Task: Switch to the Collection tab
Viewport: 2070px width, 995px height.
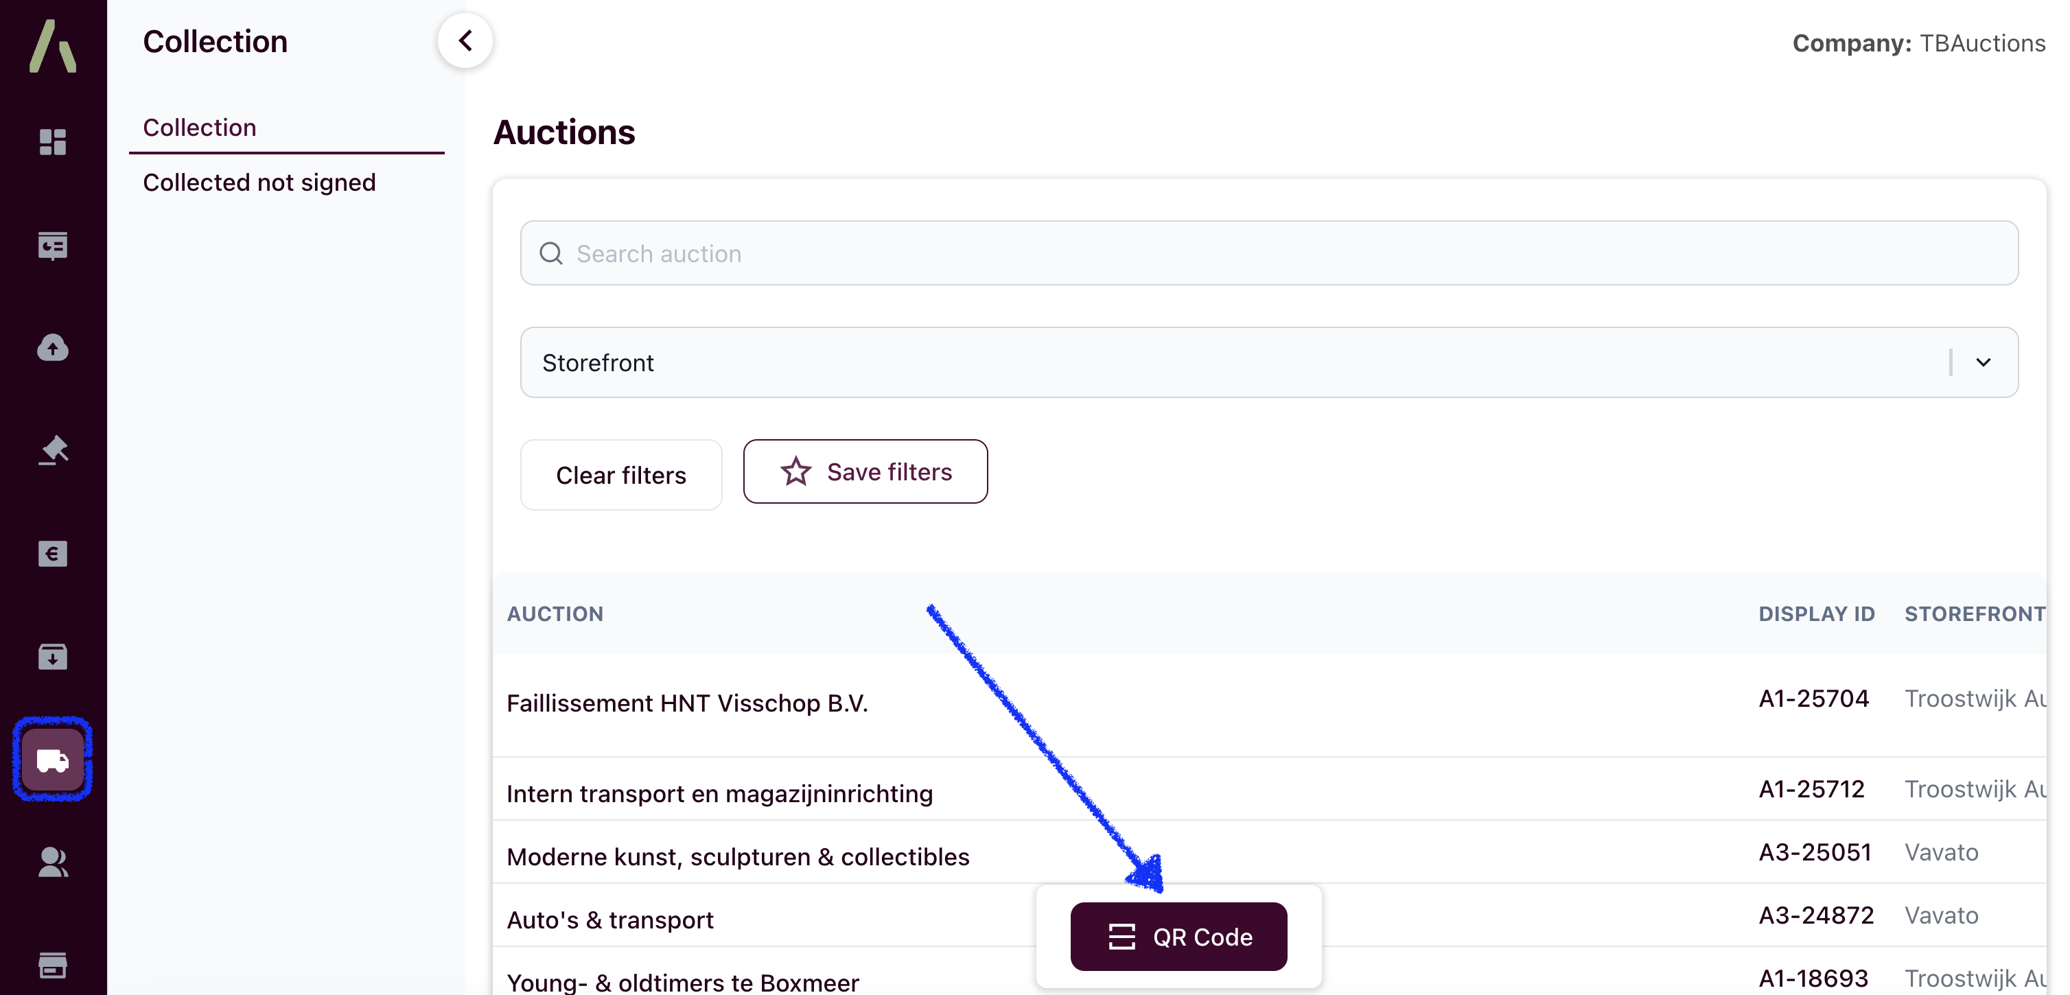Action: pos(199,128)
